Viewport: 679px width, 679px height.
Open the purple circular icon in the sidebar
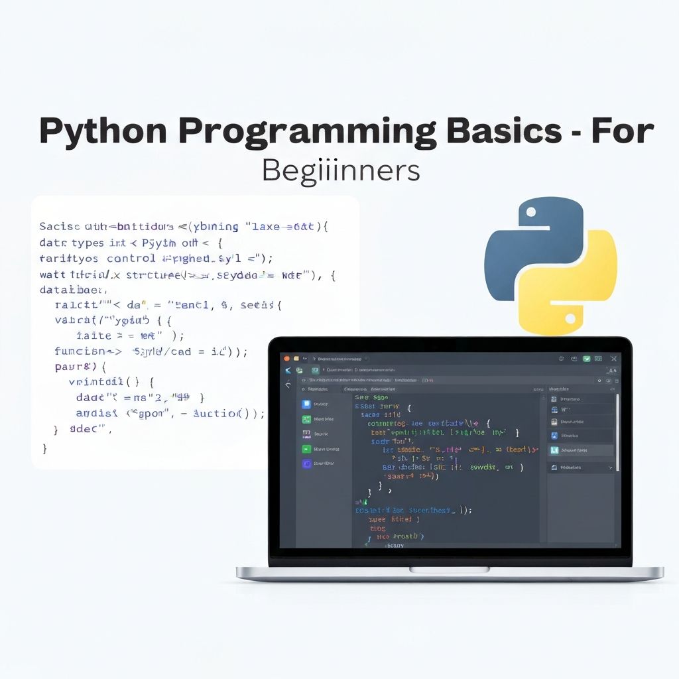coord(306,463)
